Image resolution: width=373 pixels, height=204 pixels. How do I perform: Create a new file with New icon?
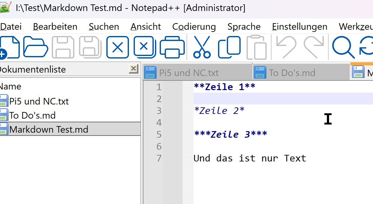9,47
